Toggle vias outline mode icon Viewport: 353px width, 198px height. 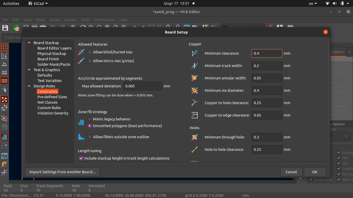click(4, 164)
